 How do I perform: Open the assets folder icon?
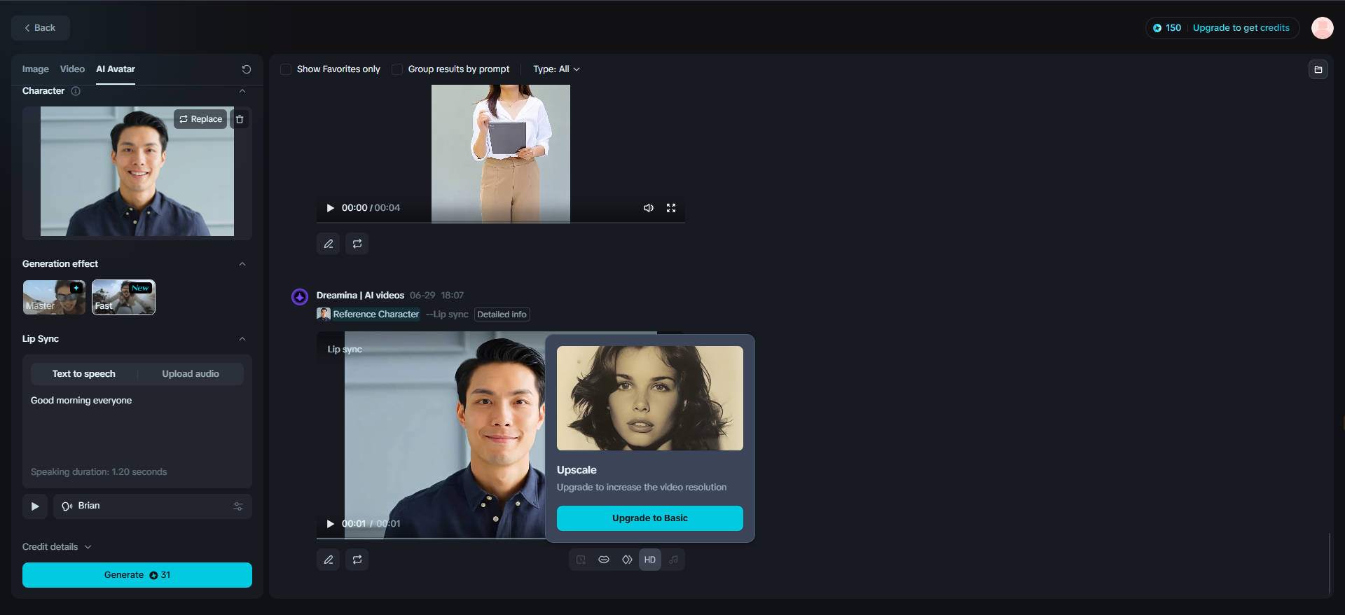coord(1318,69)
